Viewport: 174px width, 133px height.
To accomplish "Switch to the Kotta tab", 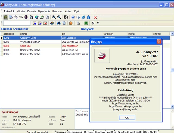I will 154,132.
